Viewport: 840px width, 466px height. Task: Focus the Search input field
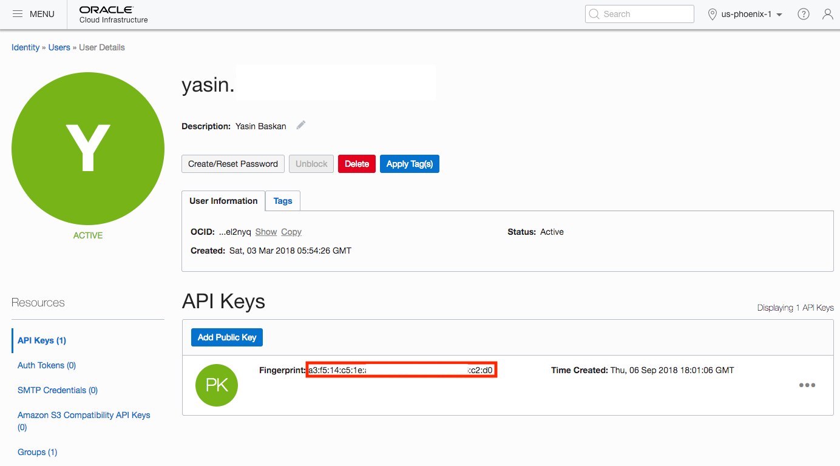coord(640,14)
